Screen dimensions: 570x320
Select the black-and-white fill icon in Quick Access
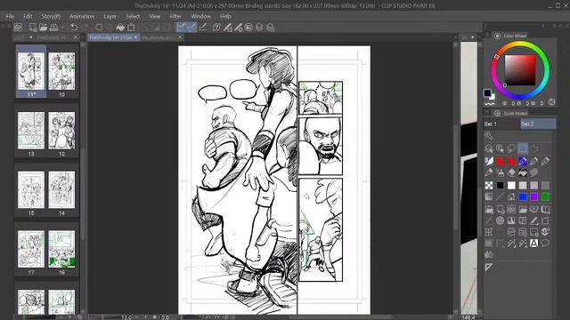pyautogui.click(x=523, y=172)
